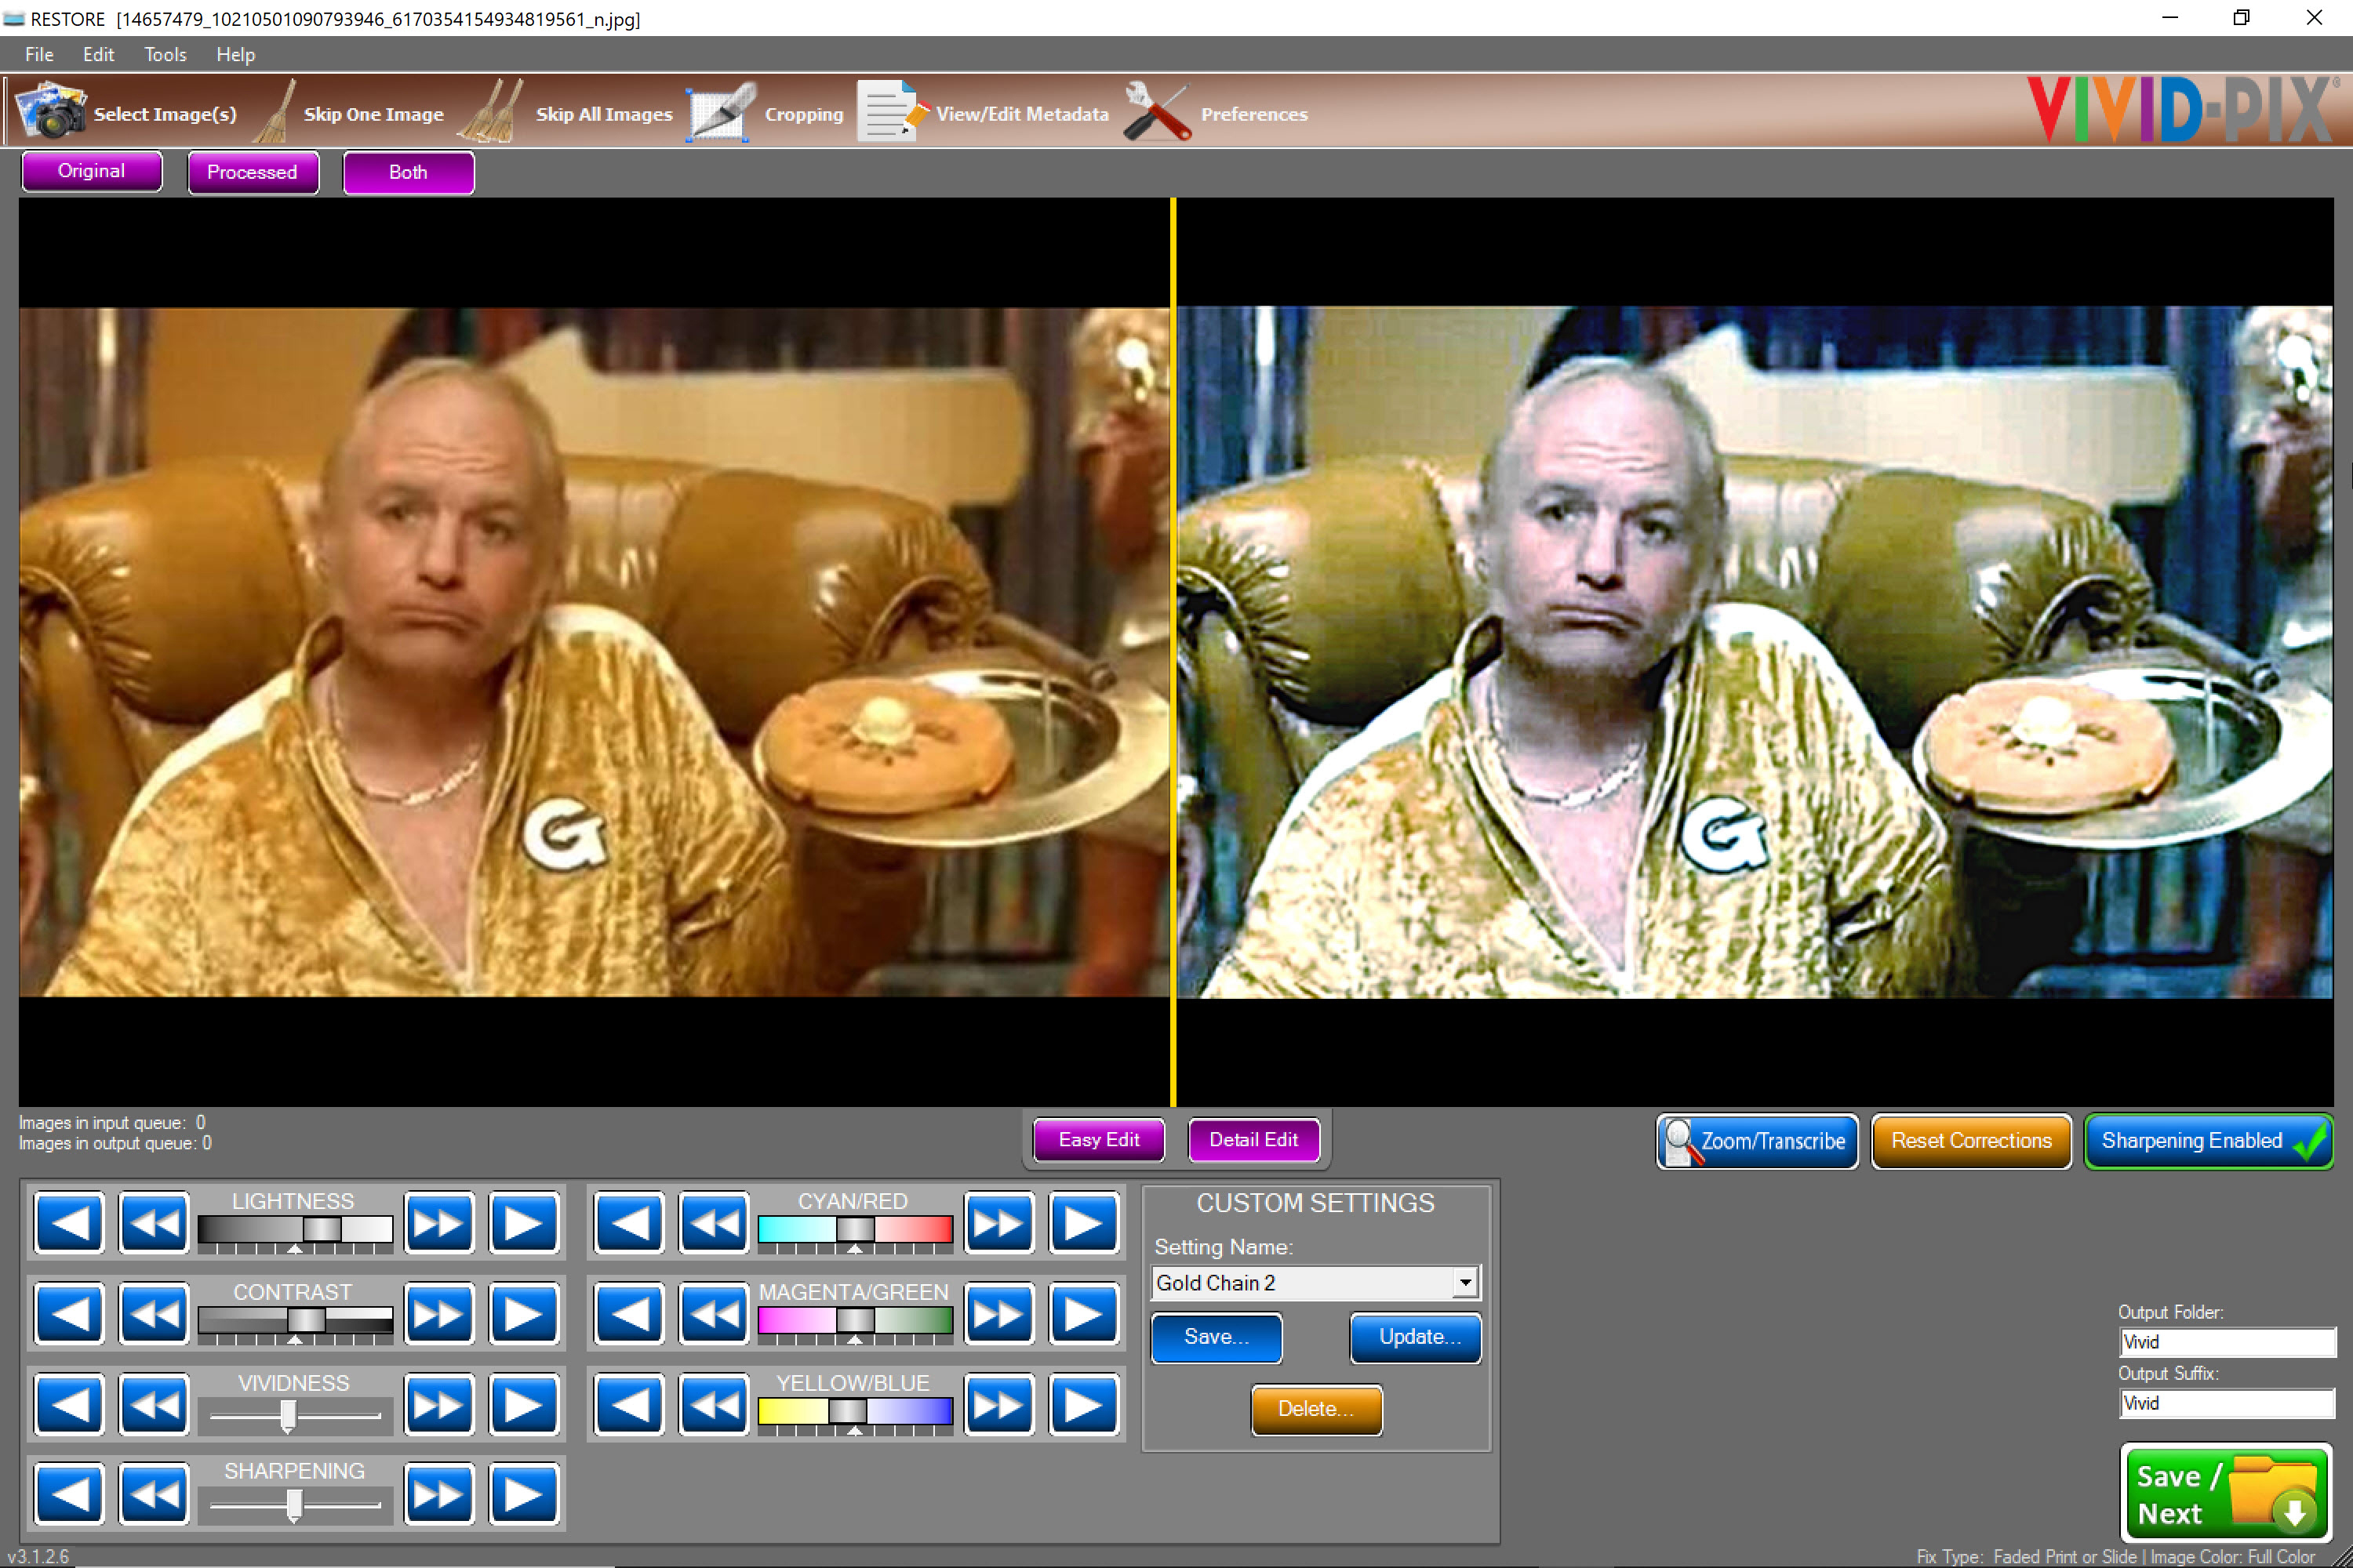Viewport: 2353px width, 1568px height.
Task: Click Reset Corrections button
Action: pos(1971,1141)
